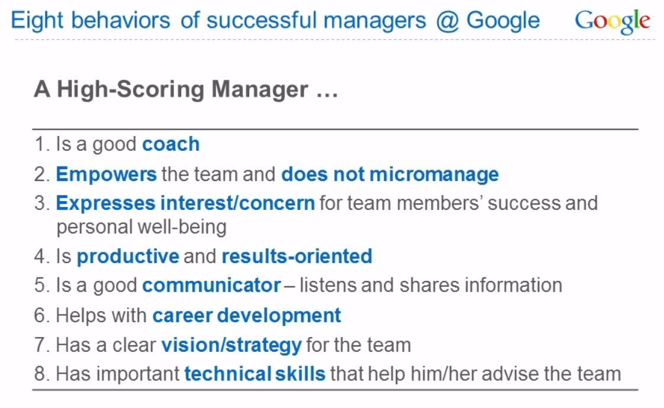Click the bold word 'Empowers'
The image size is (664, 408).
point(107,174)
